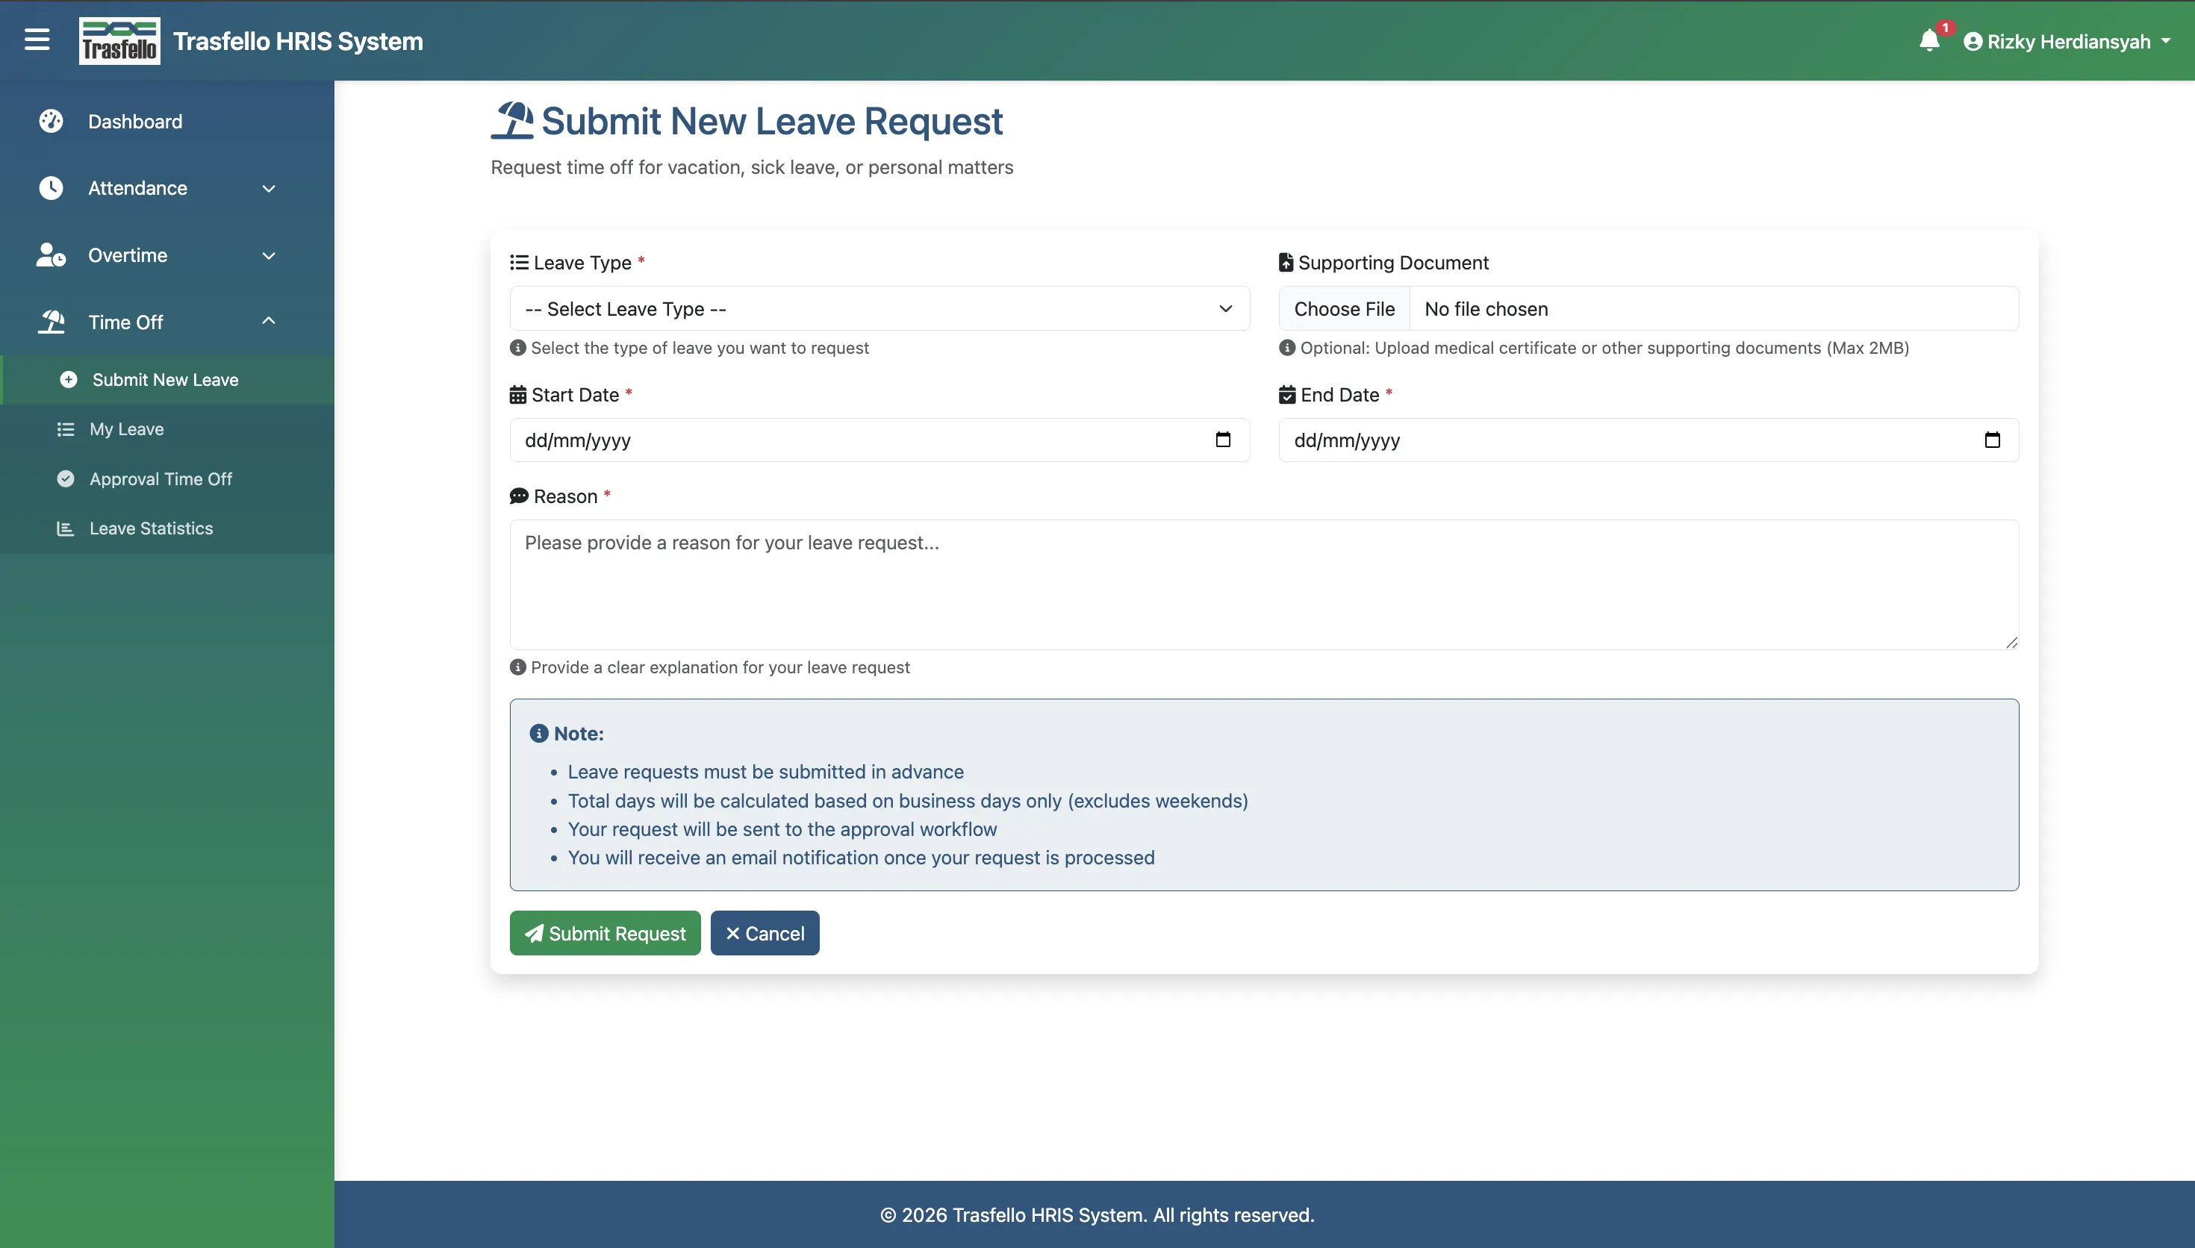Click into the Reason text area
Image resolution: width=2195 pixels, height=1248 pixels.
click(1264, 584)
